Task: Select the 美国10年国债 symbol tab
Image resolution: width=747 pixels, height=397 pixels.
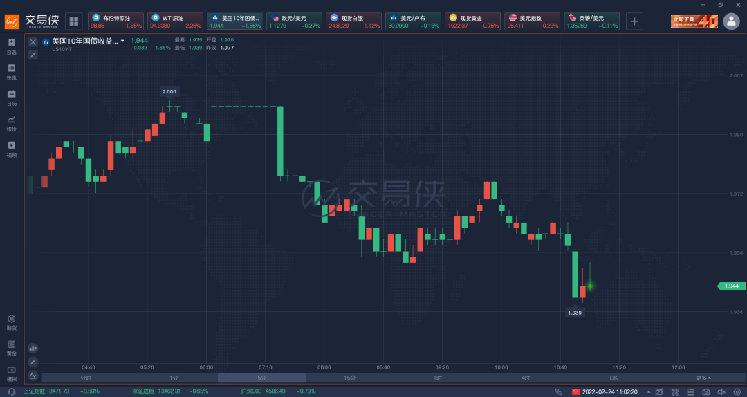Action: (235, 21)
